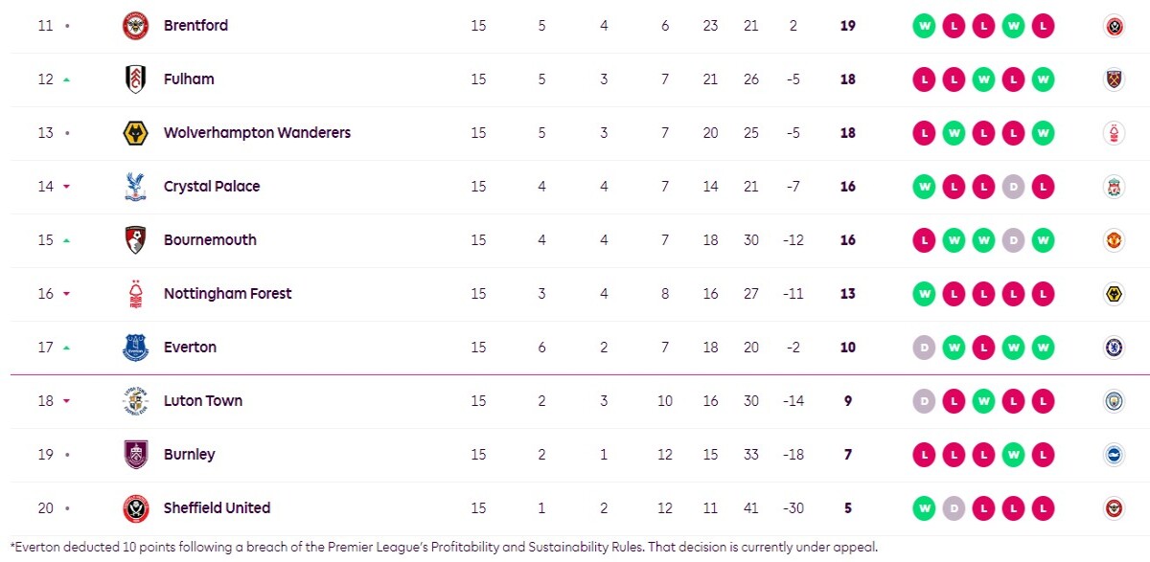Viewport: 1150px width, 562px height.
Task: Click the Bournemouth club badge
Action: click(136, 240)
